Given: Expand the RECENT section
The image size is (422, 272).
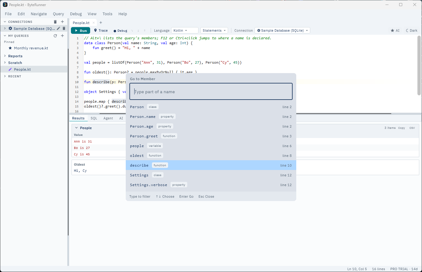Looking at the screenshot, I should tap(5, 76).
